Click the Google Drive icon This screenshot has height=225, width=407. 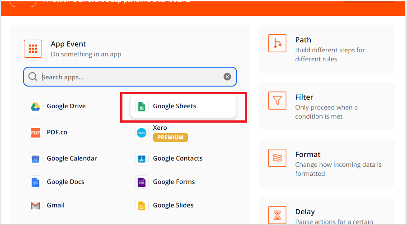[x=36, y=106]
